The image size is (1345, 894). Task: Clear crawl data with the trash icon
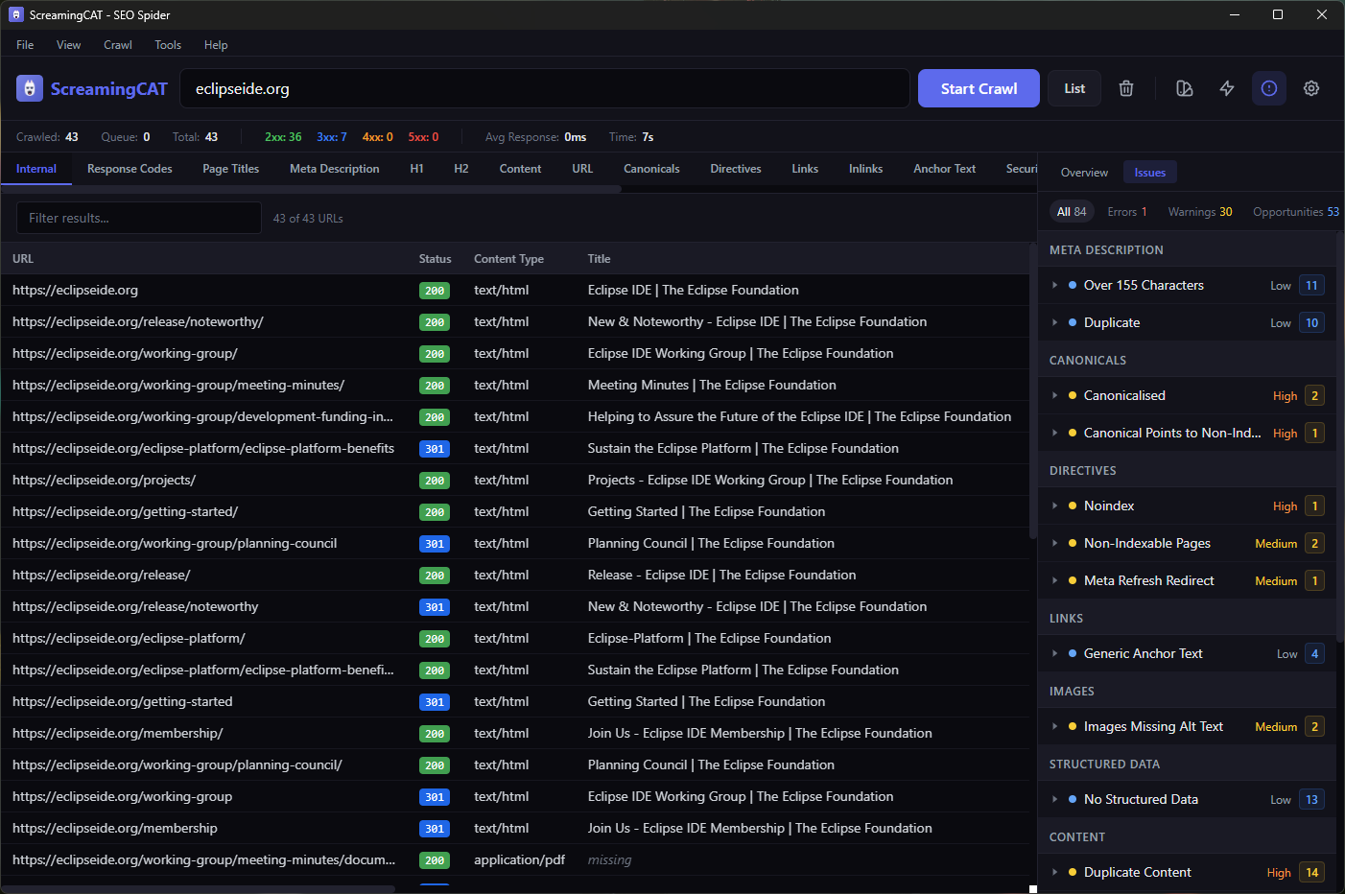tap(1126, 88)
